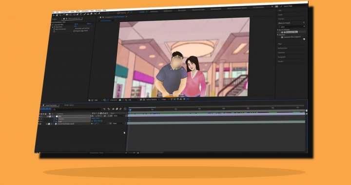Open the Blur Dimensions dropdown
Screen dimensions: 351x185
click(x=83, y=28)
